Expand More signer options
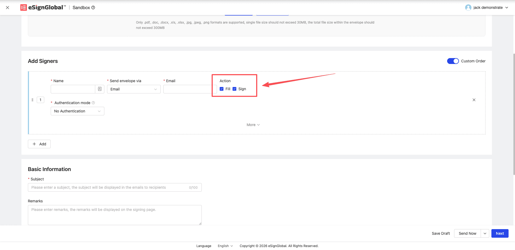515x250 pixels. 253,125
